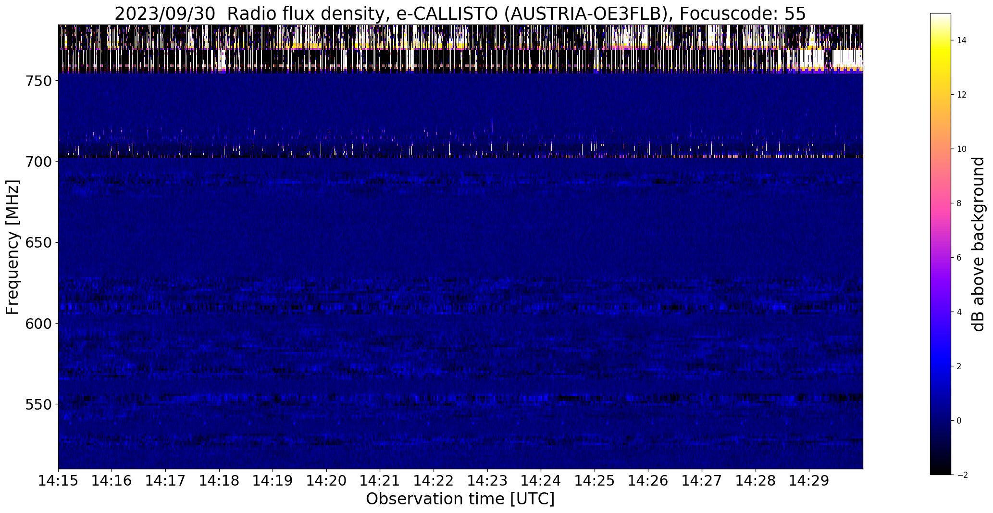
Task: Click the 14:28 time tick label
Action: pos(756,481)
